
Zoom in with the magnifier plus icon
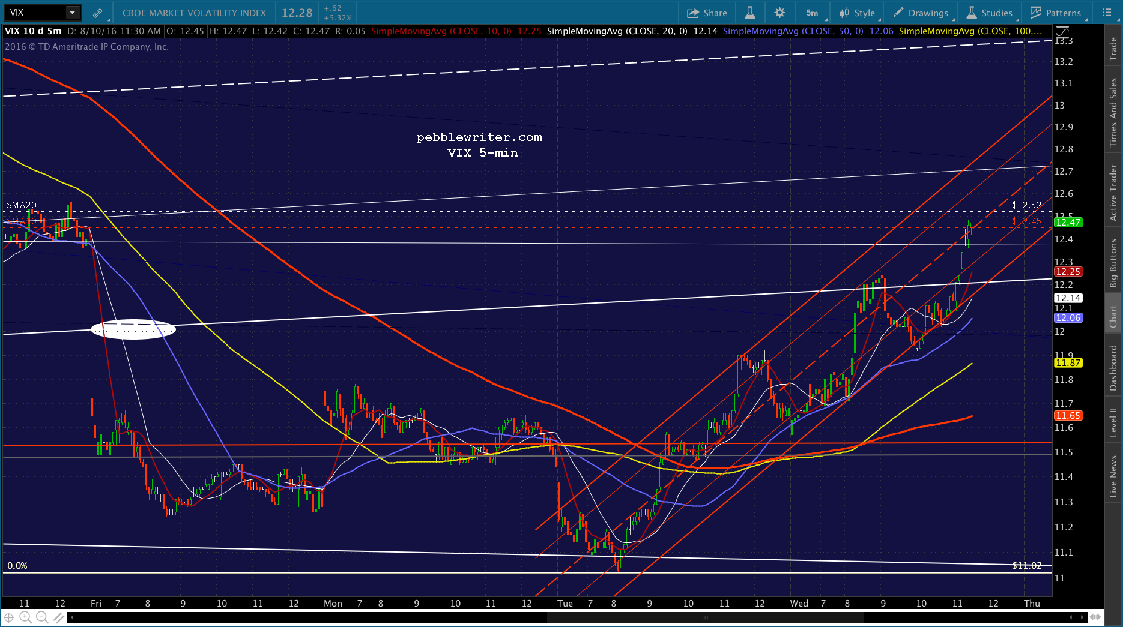pos(25,617)
